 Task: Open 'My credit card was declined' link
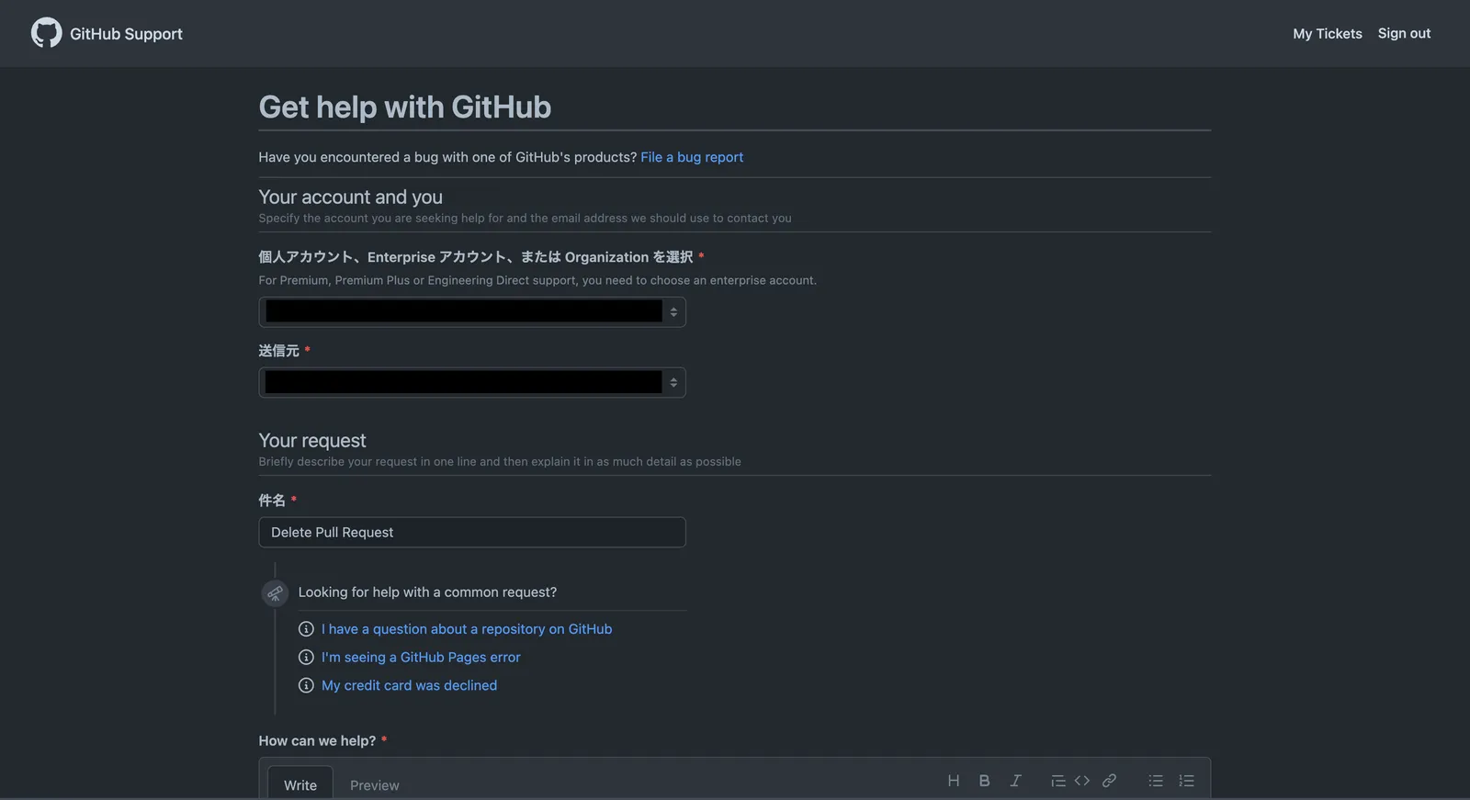(x=409, y=686)
